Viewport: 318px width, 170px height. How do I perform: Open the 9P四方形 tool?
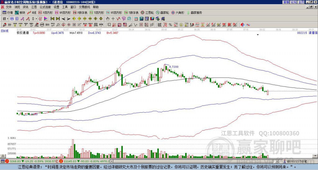[x=63, y=12]
